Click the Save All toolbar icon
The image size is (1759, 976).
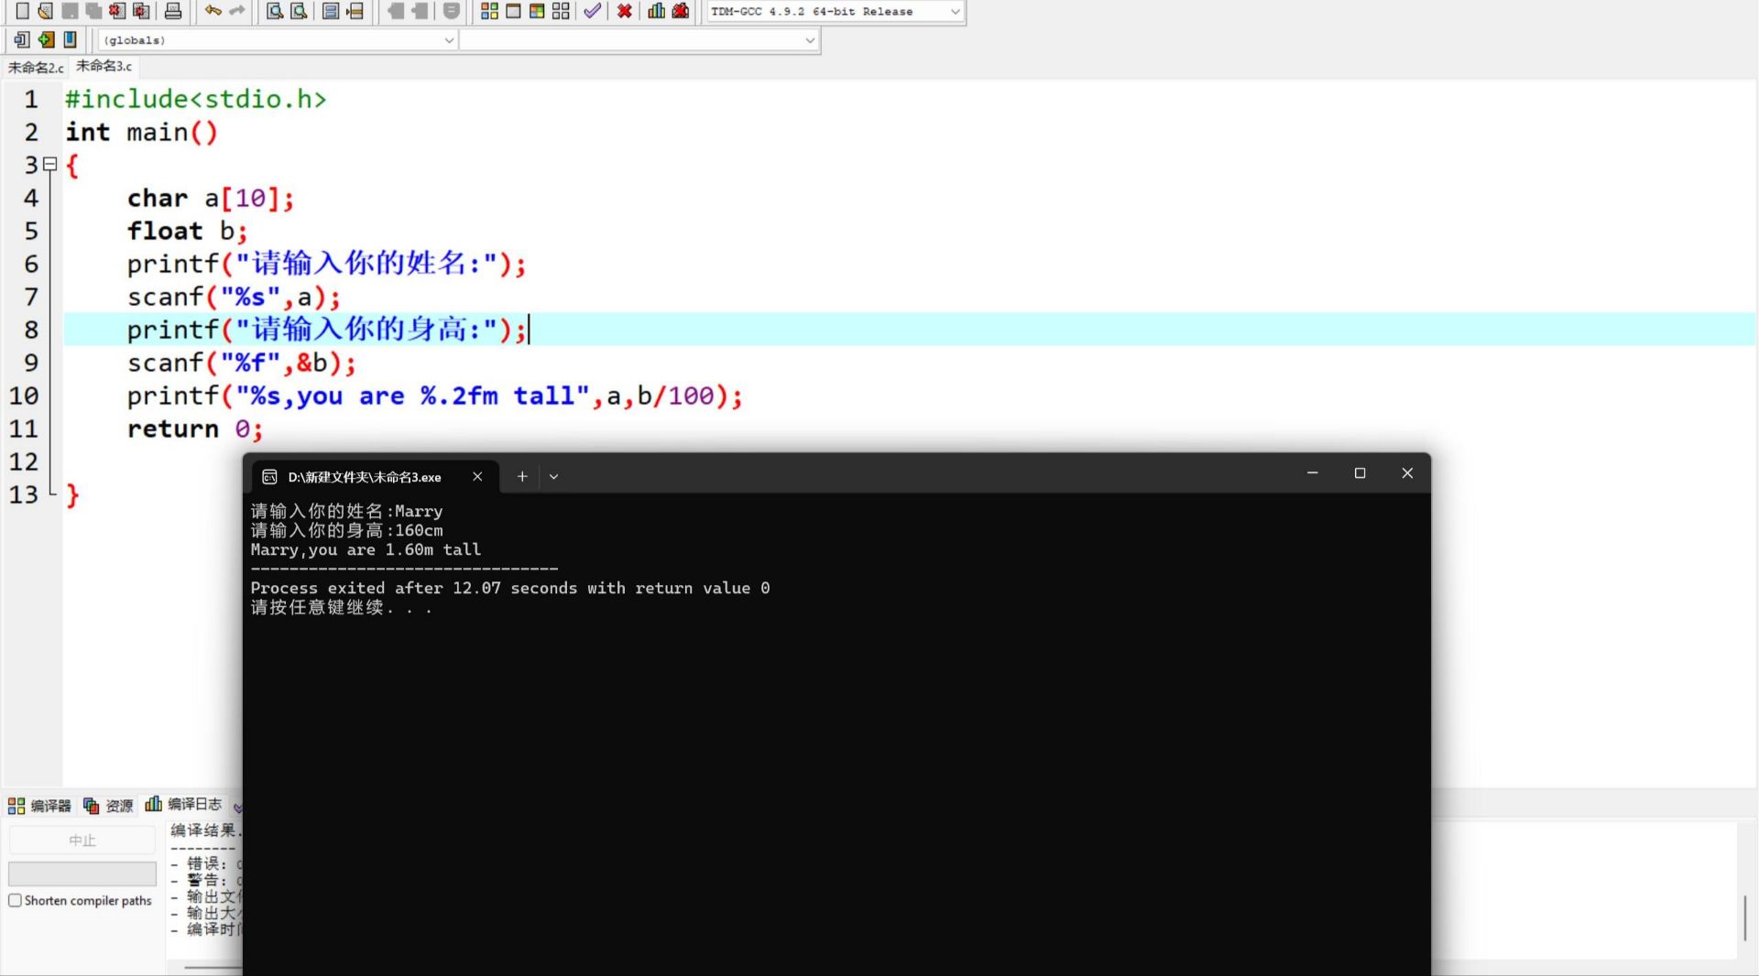pos(93,11)
